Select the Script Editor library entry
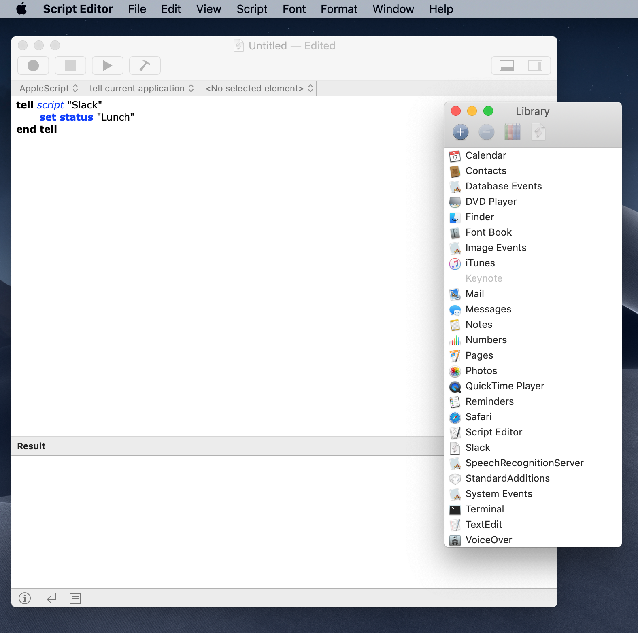This screenshot has width=638, height=633. (533, 432)
